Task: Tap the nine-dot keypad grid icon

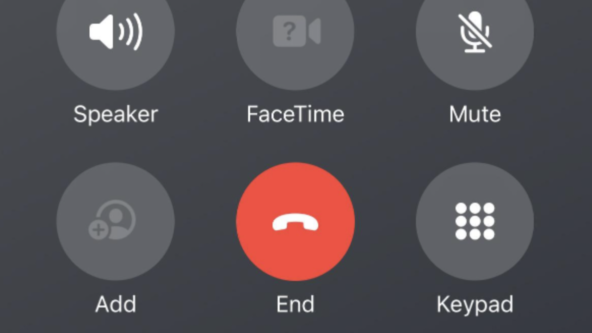Action: (475, 222)
